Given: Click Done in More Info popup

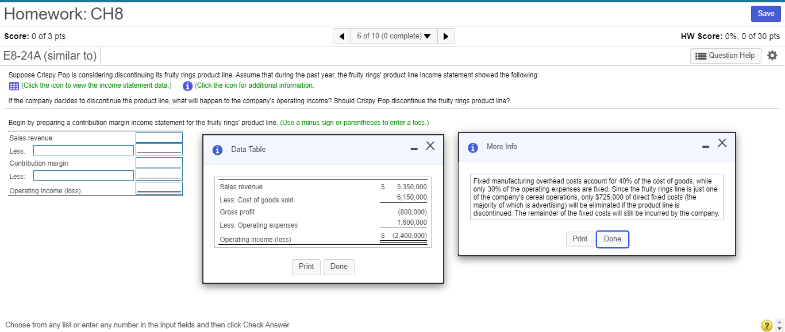Looking at the screenshot, I should click(x=613, y=239).
